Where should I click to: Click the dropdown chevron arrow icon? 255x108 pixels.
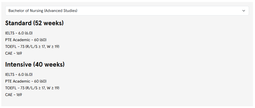[244, 11]
